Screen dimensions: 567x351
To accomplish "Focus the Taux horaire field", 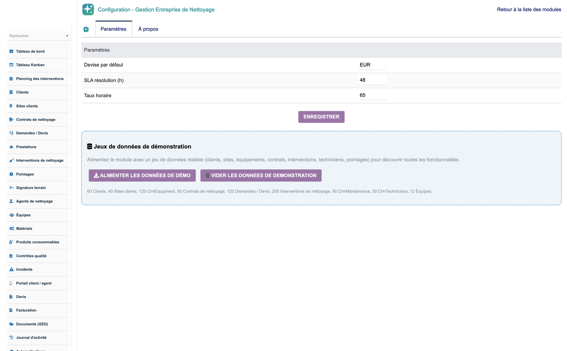I will pyautogui.click(x=372, y=95).
